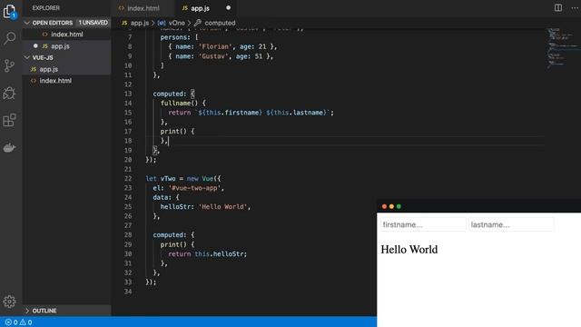Click the errors count icon in the status bar
This screenshot has height=327, width=581.
[x=8, y=322]
